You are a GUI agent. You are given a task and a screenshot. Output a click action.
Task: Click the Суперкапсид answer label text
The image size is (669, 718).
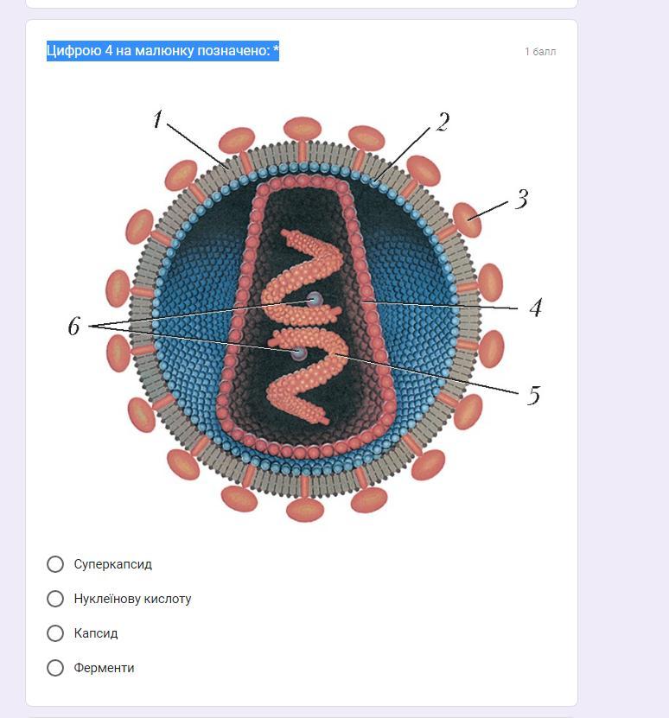pos(113,564)
